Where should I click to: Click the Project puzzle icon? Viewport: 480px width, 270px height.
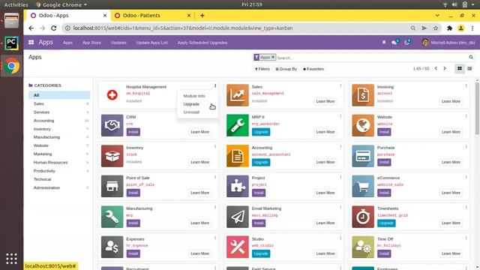(x=238, y=186)
